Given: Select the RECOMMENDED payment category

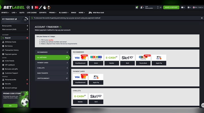Looking at the screenshot, I should pos(52,52).
